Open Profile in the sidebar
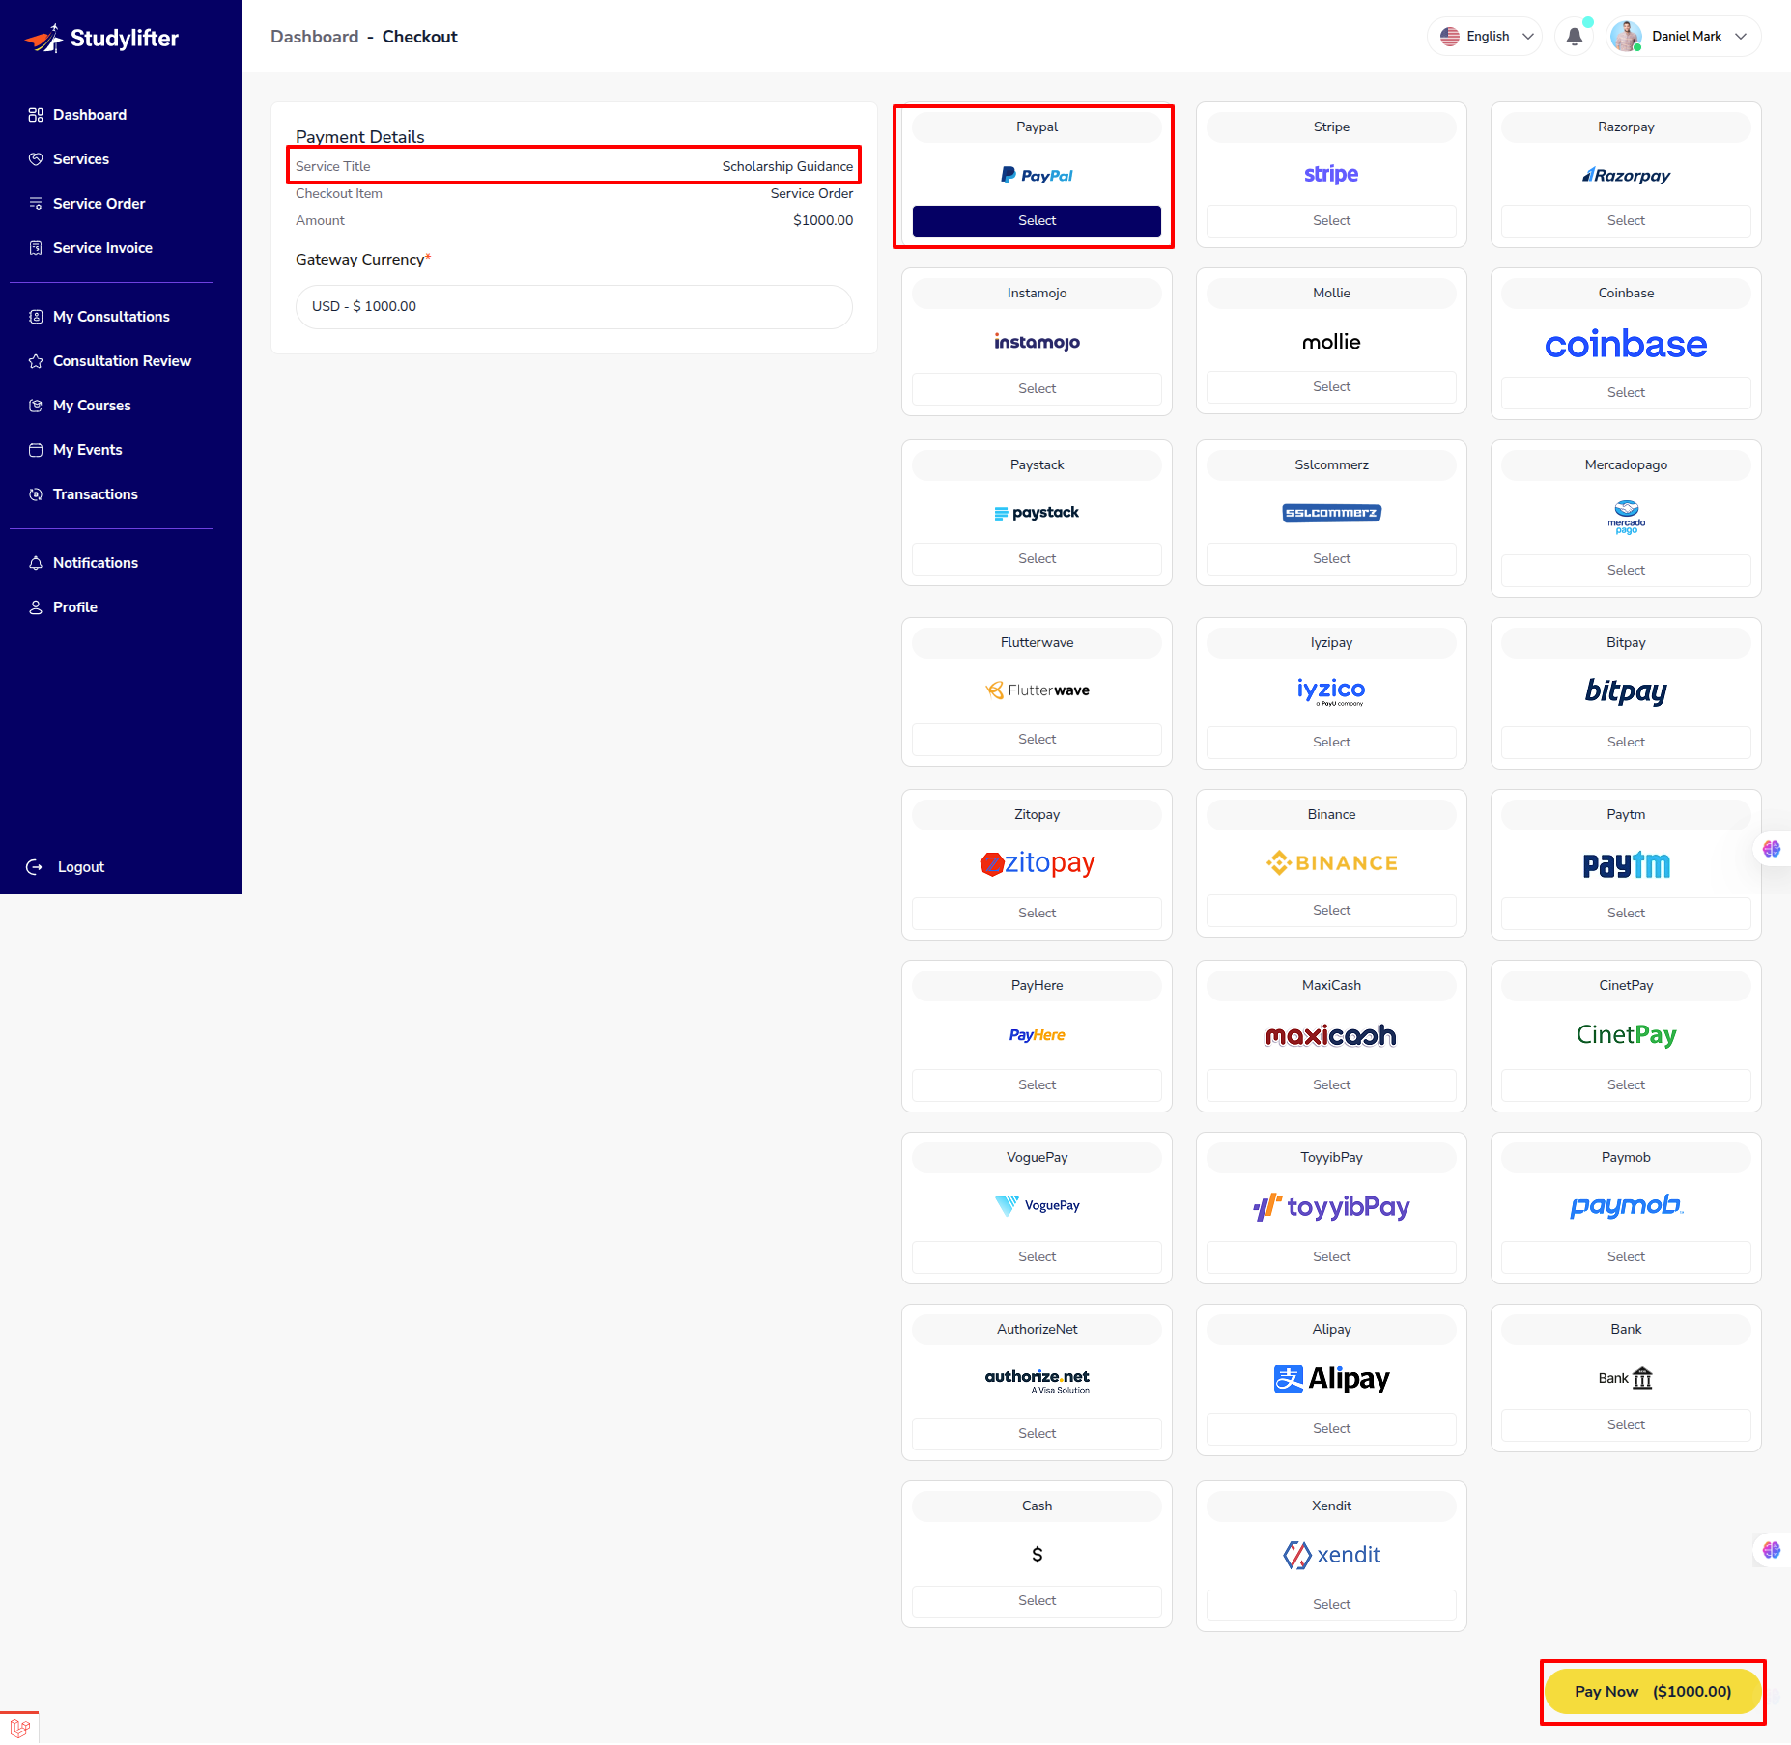Screen dimensions: 1791x1745 [x=75, y=607]
